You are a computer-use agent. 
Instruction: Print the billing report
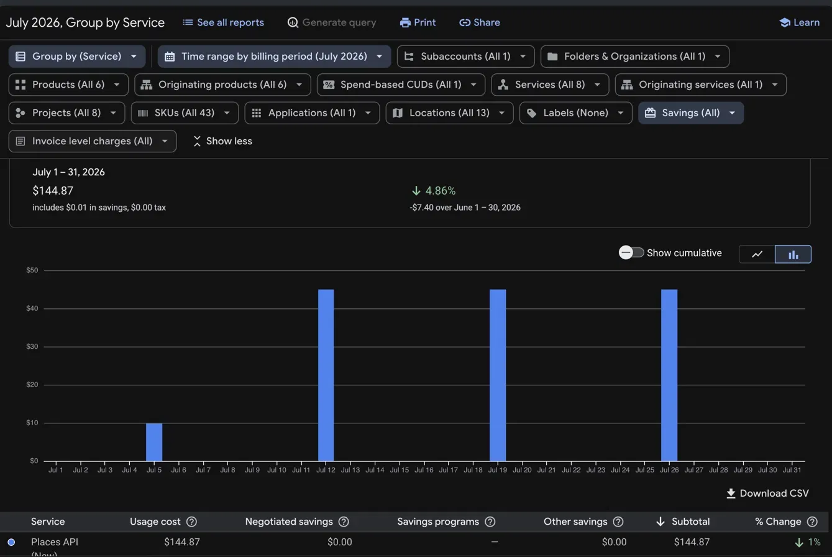[x=418, y=22]
